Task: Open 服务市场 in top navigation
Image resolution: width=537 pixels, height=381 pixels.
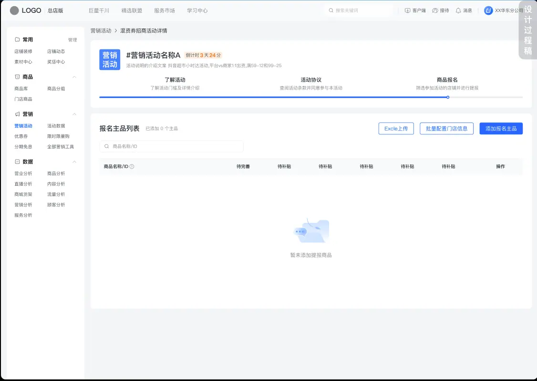Action: [165, 10]
